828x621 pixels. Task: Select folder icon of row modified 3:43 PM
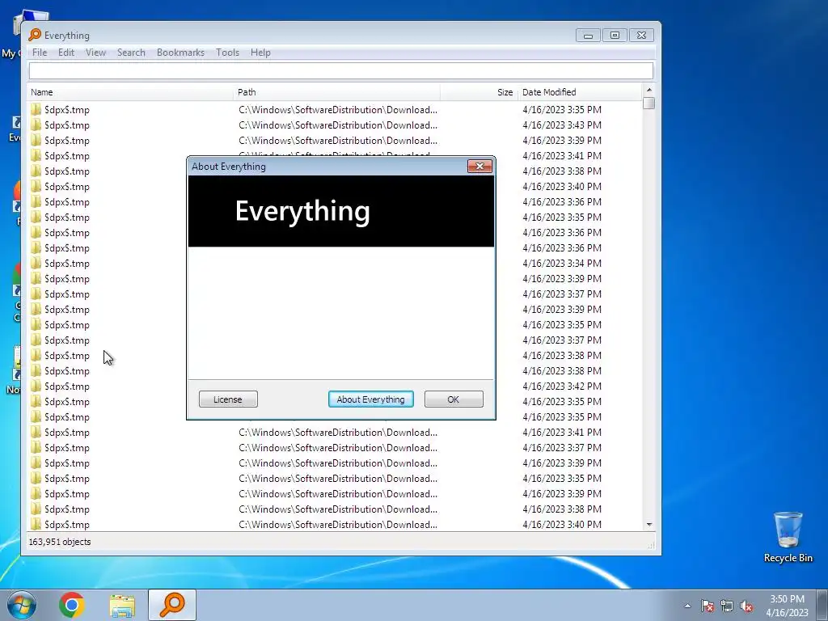click(36, 125)
